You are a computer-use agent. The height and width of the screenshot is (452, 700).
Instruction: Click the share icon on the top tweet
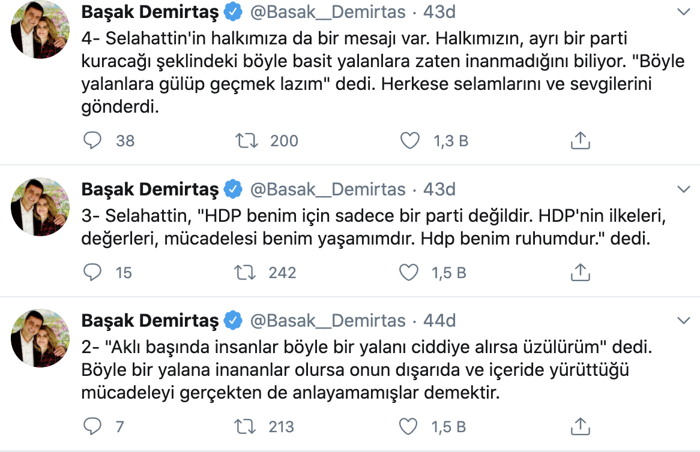point(580,140)
